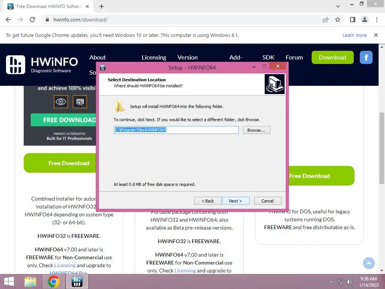
Task: Open Chrome side panel icon
Action: [353, 20]
